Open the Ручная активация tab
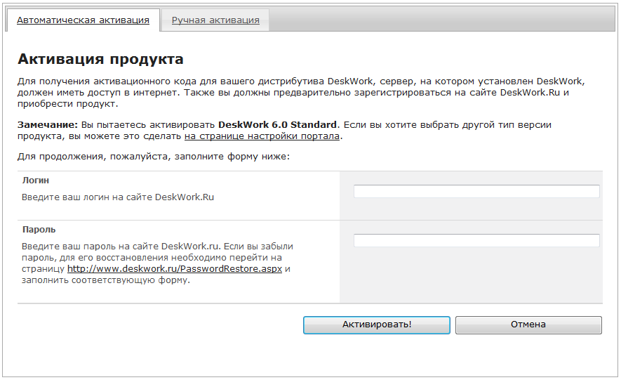Viewport: 621px width, 380px height. tap(215, 20)
